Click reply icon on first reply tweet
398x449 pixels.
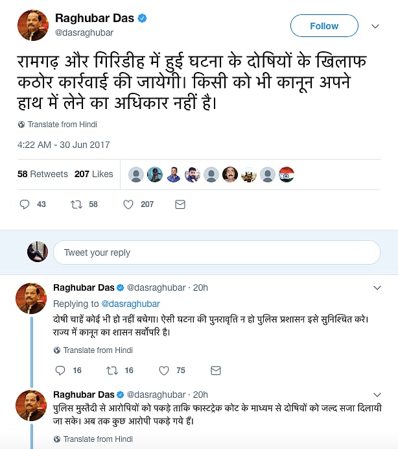point(60,370)
